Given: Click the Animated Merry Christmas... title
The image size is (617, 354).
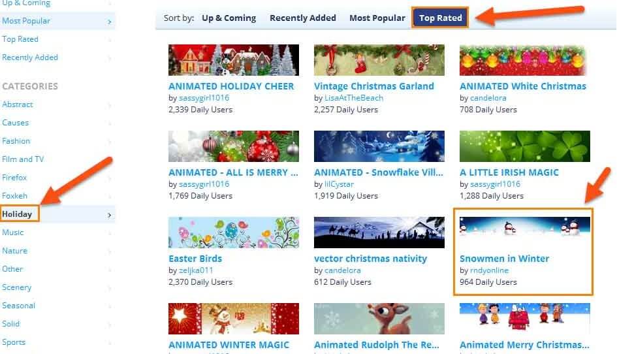Looking at the screenshot, I should (x=524, y=345).
